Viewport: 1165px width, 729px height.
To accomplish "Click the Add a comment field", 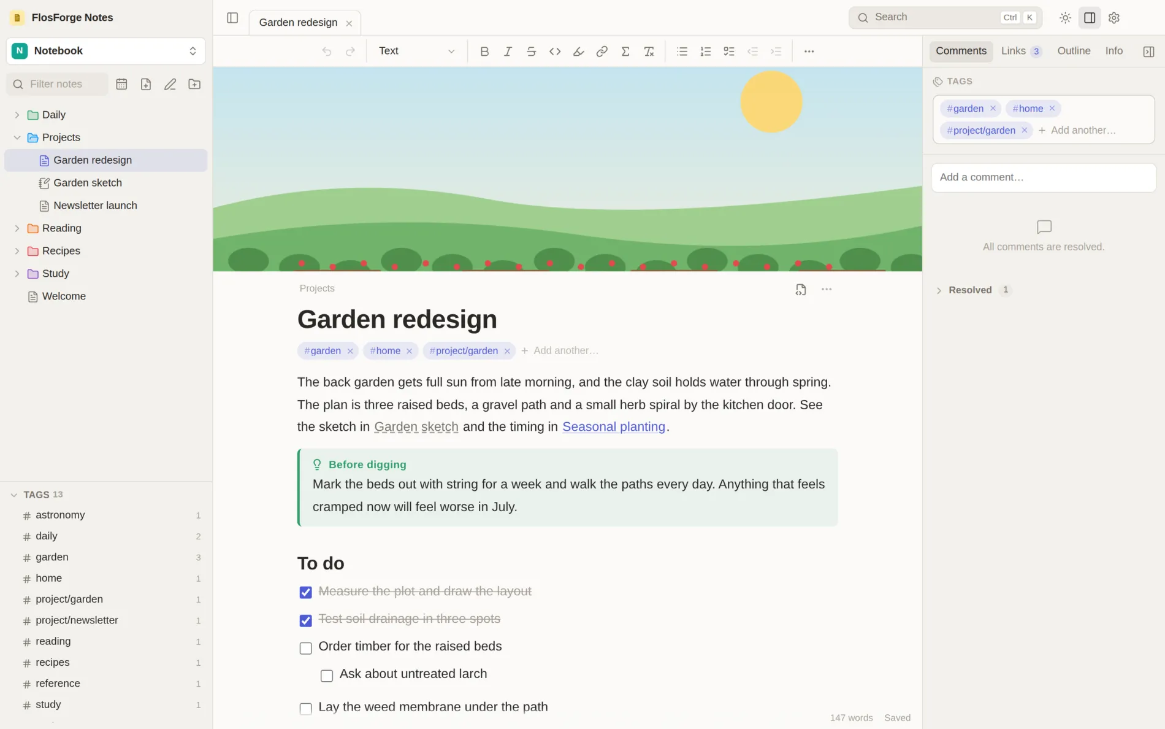I will [1043, 177].
